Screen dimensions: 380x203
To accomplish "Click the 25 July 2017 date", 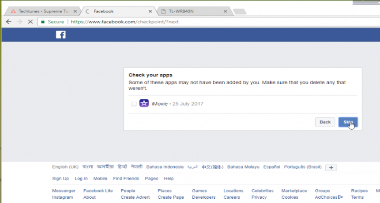I will [188, 104].
